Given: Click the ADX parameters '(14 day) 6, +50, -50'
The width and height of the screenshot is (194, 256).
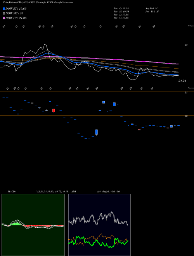Looking at the screenshot, I should [x=108, y=192].
